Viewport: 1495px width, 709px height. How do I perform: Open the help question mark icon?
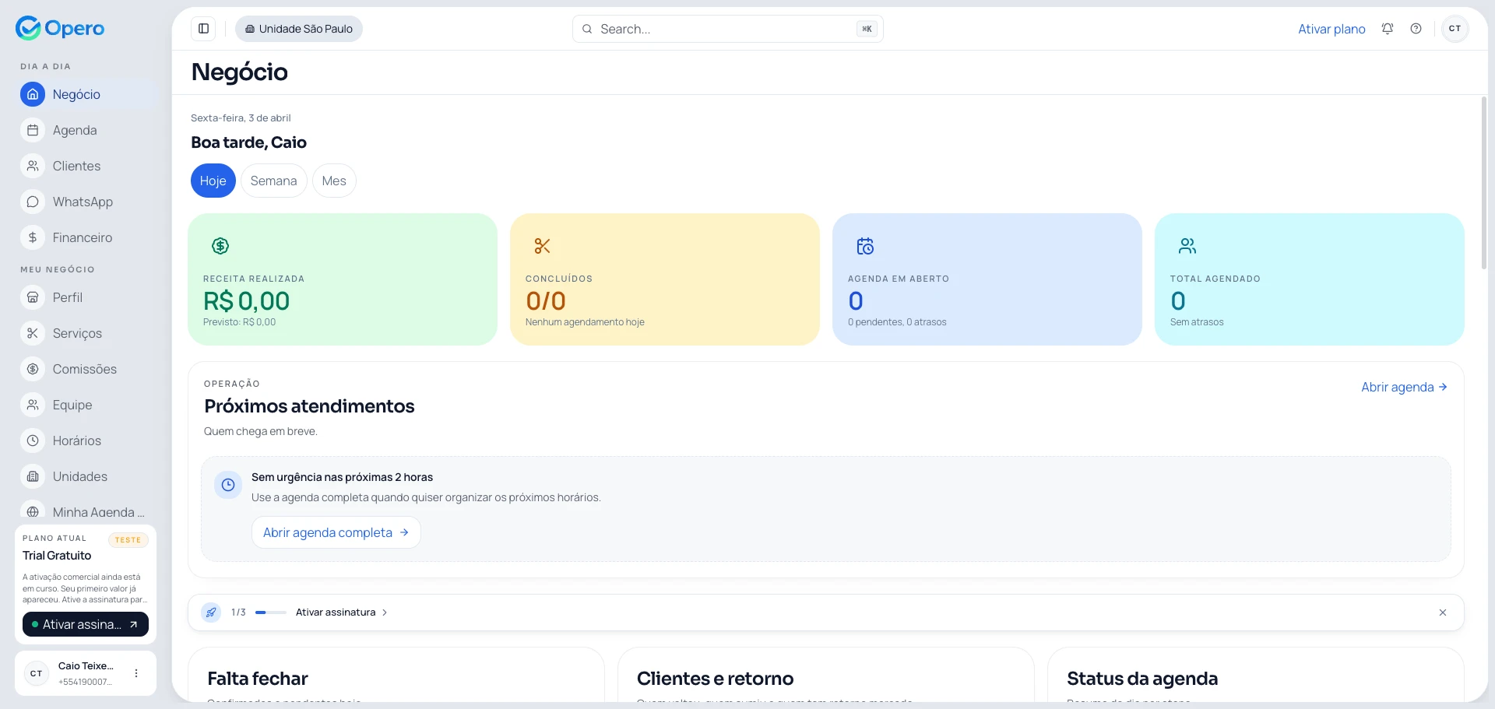coord(1416,29)
